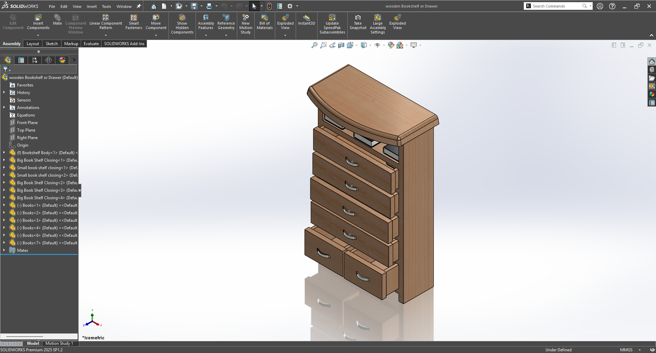Viewport: 656px width, 353px height.
Task: Open Large Assembly Settings
Action: tap(377, 18)
